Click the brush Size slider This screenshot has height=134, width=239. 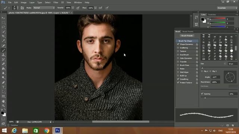[x=219, y=67]
